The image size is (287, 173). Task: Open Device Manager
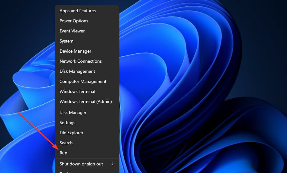[x=75, y=51]
